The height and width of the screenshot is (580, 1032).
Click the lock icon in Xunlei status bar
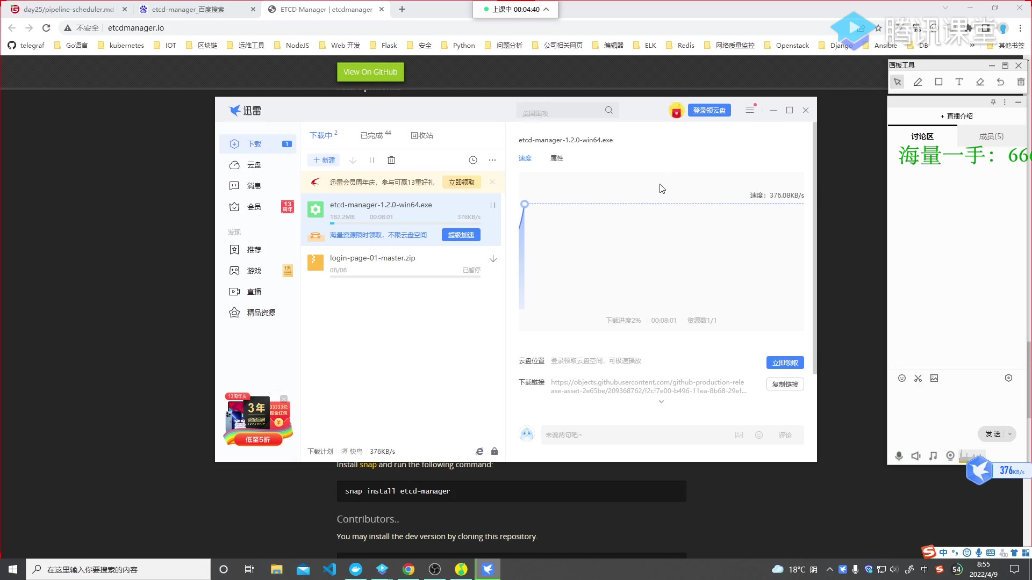click(494, 452)
